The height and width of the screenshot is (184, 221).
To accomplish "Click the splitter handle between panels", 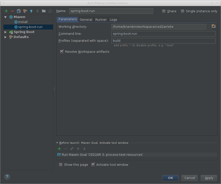I will pos(54,89).
